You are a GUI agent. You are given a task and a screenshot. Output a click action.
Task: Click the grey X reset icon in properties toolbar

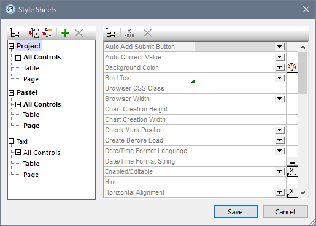point(148,33)
